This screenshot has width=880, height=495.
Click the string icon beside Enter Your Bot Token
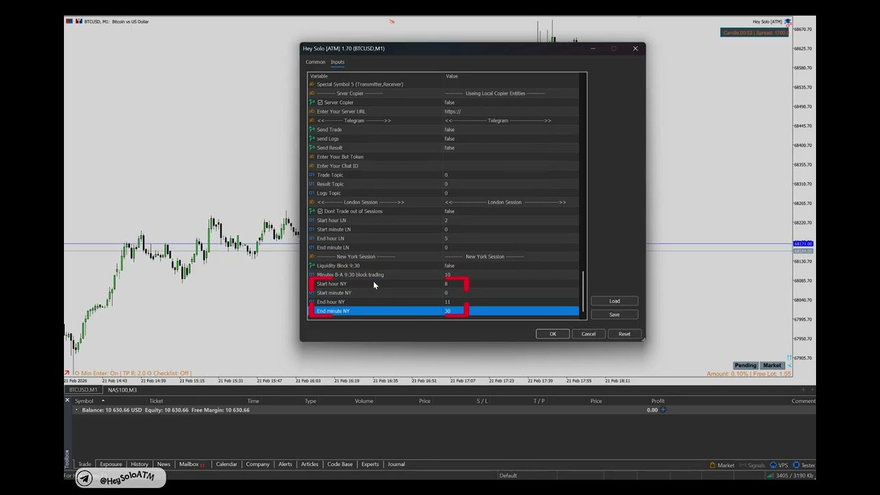(311, 157)
